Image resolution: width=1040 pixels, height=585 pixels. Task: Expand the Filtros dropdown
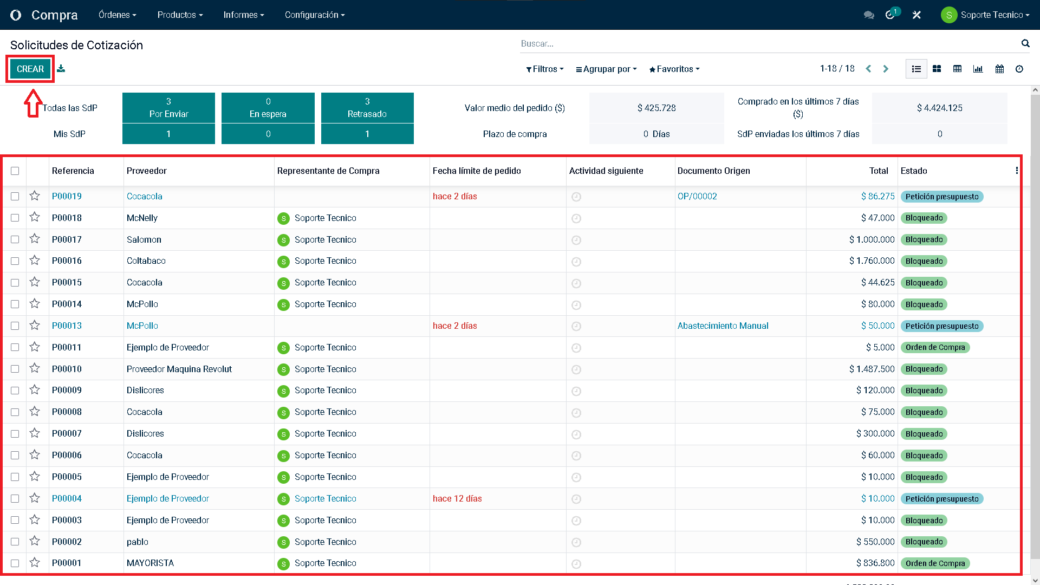(x=545, y=69)
